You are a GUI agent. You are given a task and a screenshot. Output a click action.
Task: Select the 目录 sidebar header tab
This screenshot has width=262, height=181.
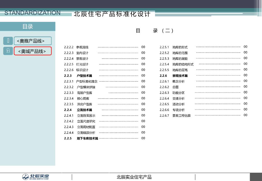tap(28, 27)
